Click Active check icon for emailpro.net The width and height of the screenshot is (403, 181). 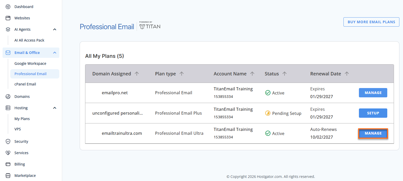(x=268, y=93)
